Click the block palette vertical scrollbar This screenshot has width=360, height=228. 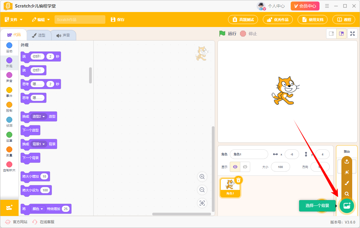click(x=91, y=75)
